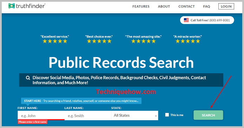Viewport: 244px width, 128px height.
Task: Click the green SEARCH button
Action: click(208, 115)
